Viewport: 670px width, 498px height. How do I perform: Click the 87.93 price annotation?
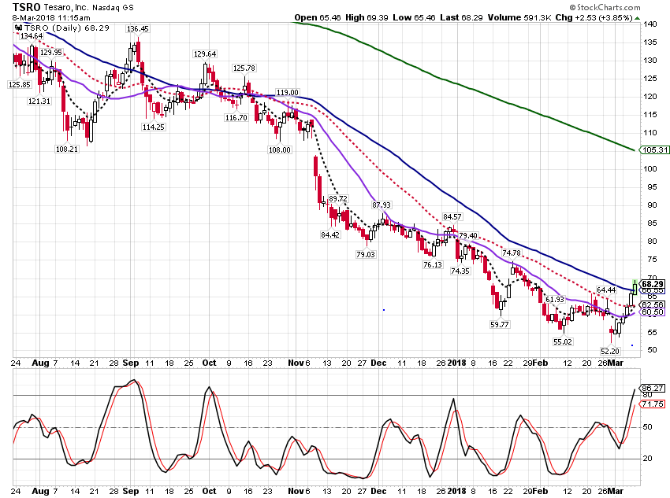(x=382, y=205)
